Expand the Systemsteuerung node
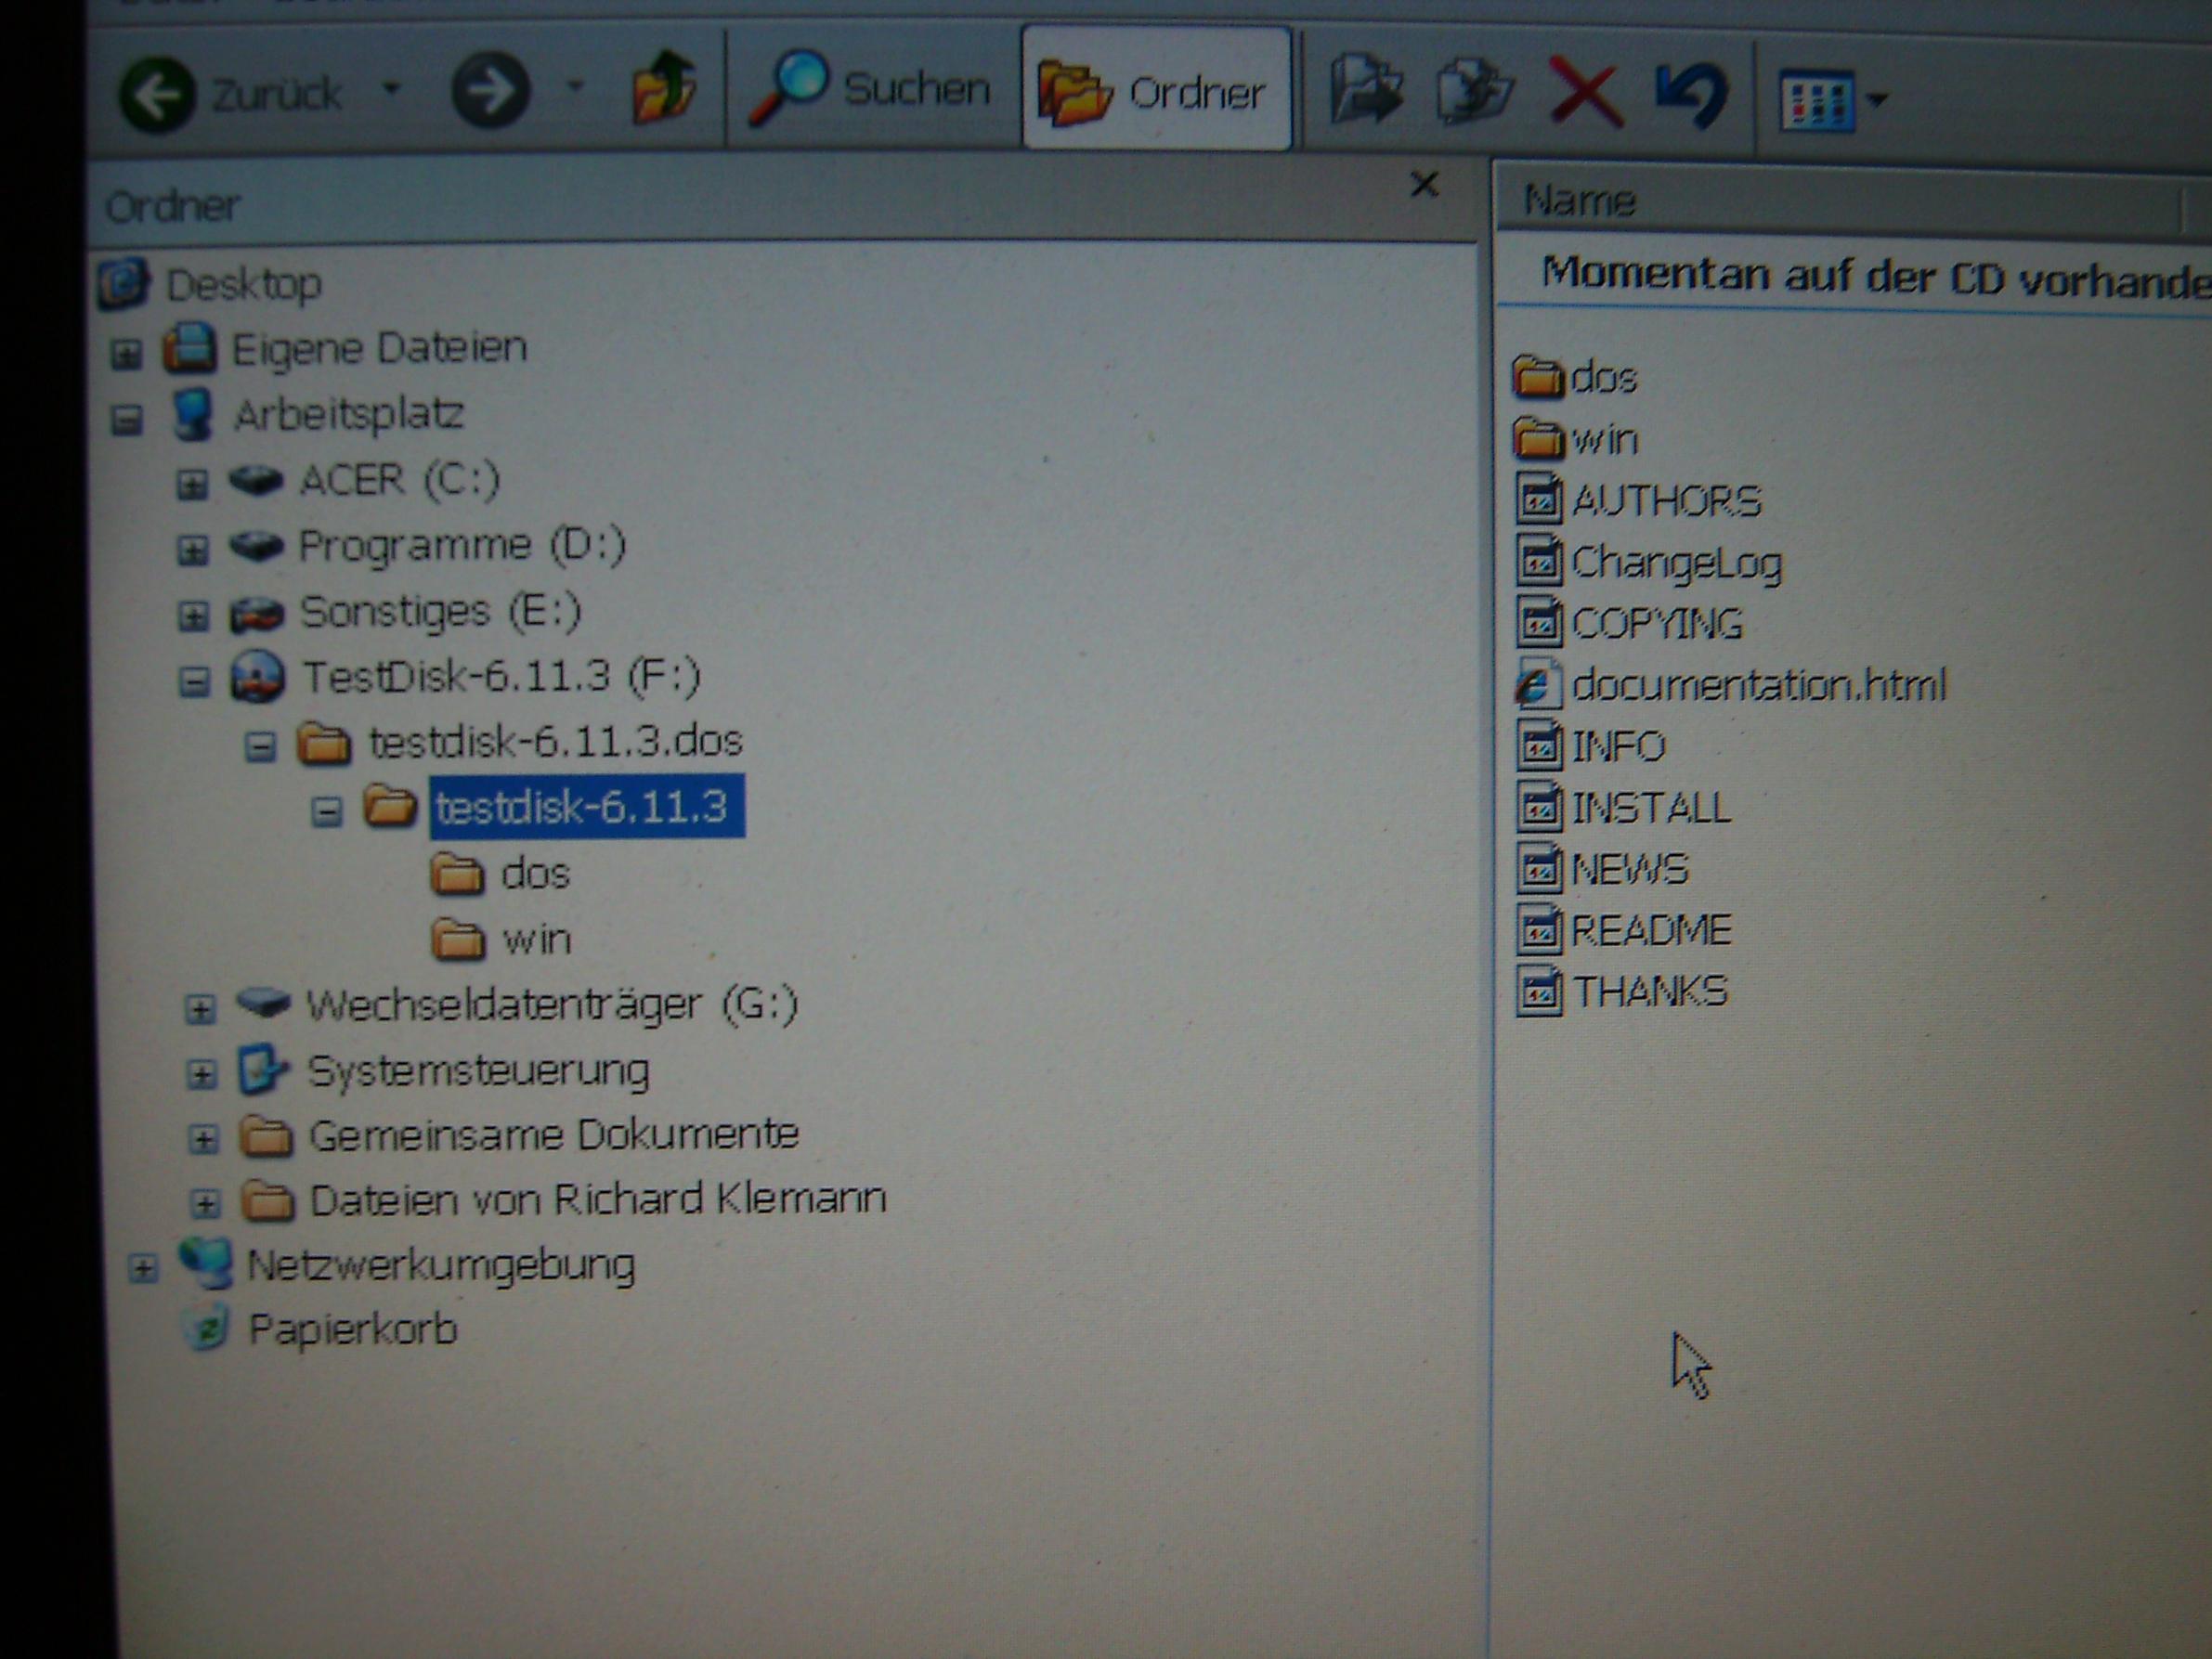2212x1659 pixels. pos(202,1075)
